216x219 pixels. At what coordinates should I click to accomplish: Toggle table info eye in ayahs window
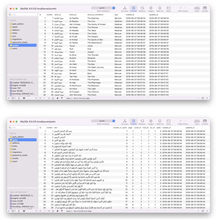click(x=24, y=211)
